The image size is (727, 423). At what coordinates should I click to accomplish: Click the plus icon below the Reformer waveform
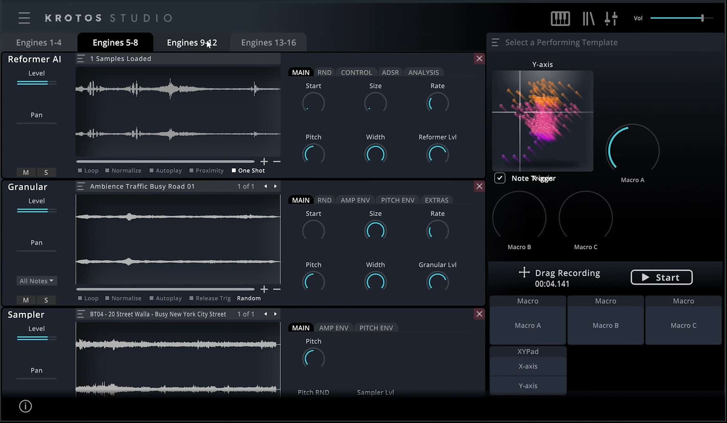[x=264, y=161]
